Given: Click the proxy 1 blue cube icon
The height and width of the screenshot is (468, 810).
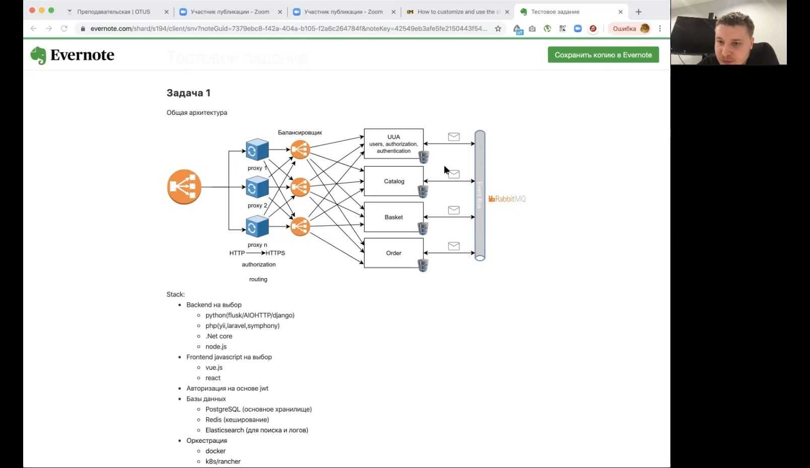Looking at the screenshot, I should click(257, 150).
